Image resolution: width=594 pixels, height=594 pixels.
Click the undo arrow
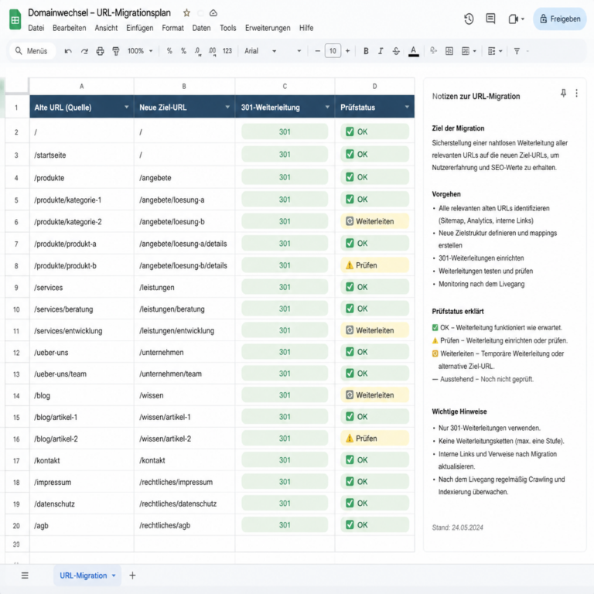point(68,51)
